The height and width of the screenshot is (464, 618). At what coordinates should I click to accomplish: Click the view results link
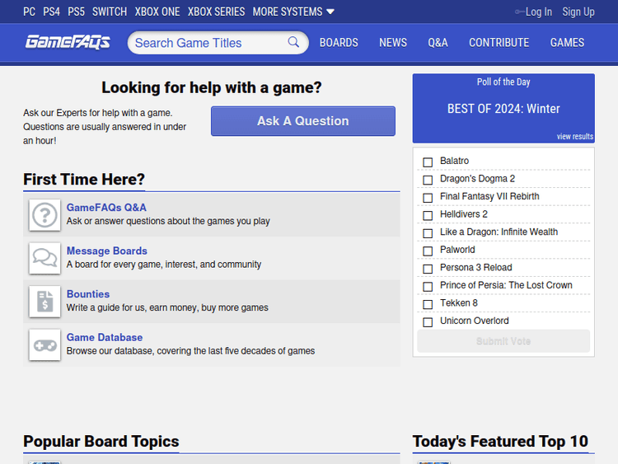coord(574,137)
